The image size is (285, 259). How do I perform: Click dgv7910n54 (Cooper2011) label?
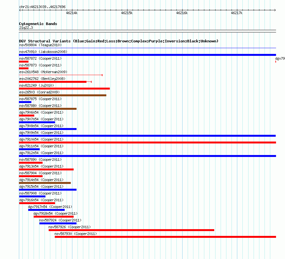point(41,139)
